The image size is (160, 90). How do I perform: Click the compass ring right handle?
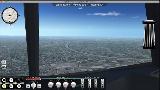19,15
